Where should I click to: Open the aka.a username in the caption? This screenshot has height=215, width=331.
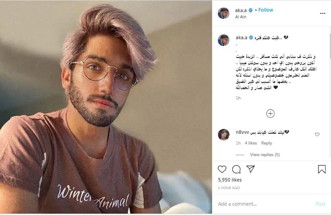click(x=241, y=37)
